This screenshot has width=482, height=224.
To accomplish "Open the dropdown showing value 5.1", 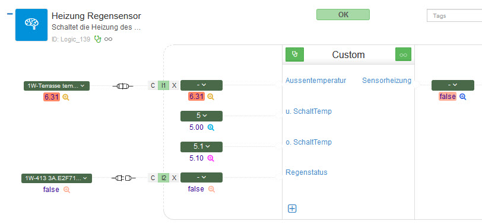I will (x=201, y=147).
